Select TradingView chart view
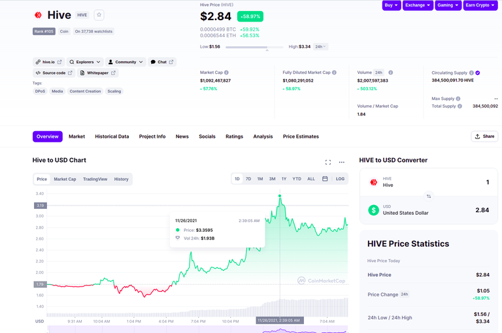The height and width of the screenshot is (333, 502). (95, 179)
